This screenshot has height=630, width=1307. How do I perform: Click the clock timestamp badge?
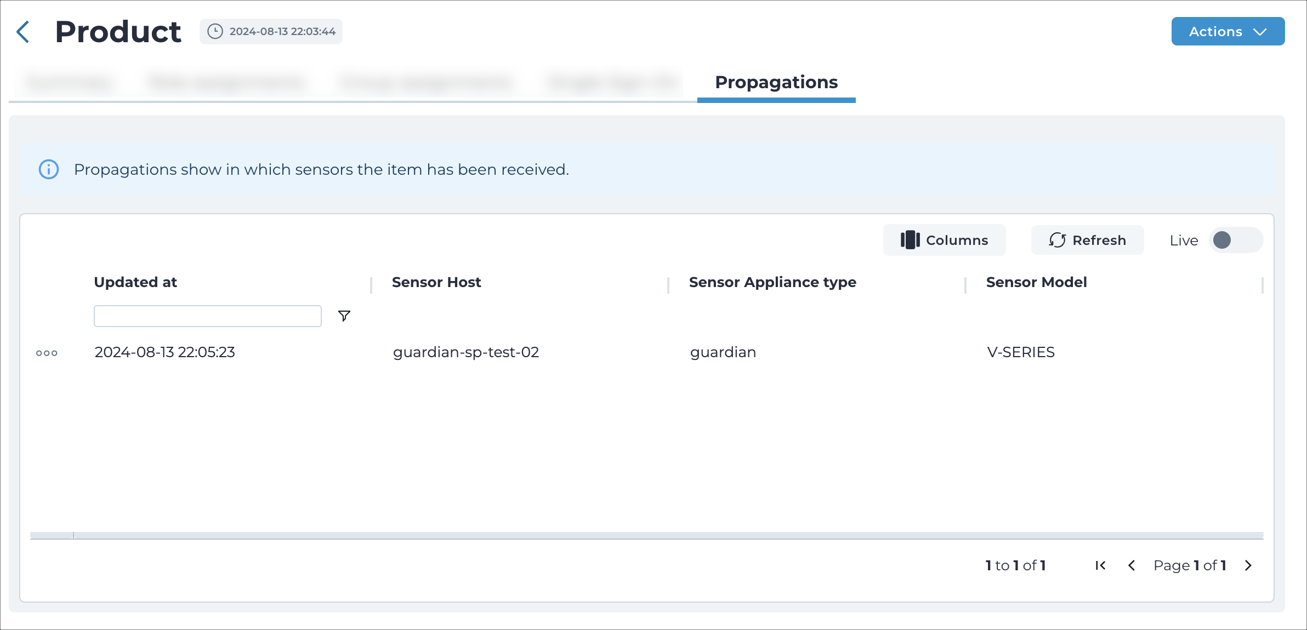(x=271, y=31)
